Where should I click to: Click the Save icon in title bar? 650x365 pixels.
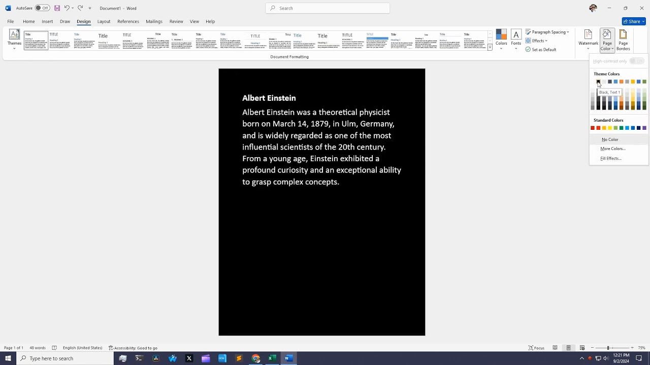click(57, 8)
